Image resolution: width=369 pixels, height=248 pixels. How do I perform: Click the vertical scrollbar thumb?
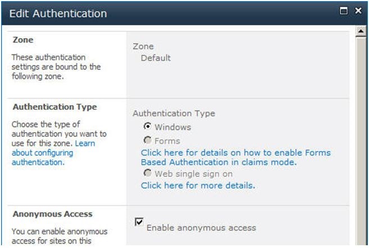click(361, 141)
